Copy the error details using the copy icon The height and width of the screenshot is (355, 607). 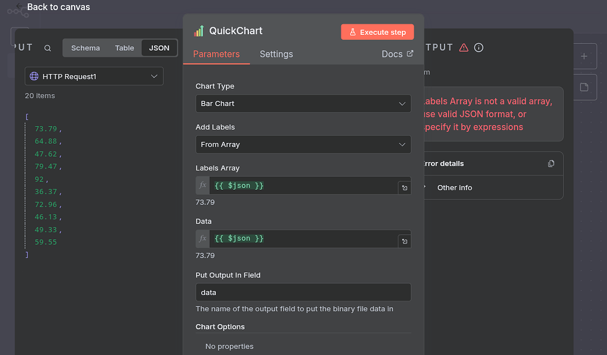[x=551, y=163]
